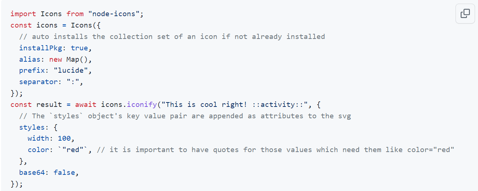Click the Map() constructor call

[77, 60]
